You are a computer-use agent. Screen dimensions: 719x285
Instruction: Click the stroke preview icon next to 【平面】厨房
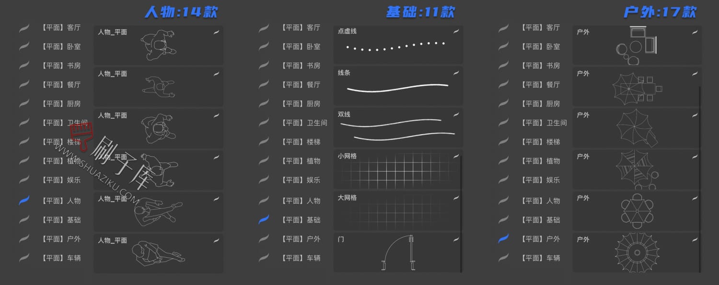tap(23, 103)
